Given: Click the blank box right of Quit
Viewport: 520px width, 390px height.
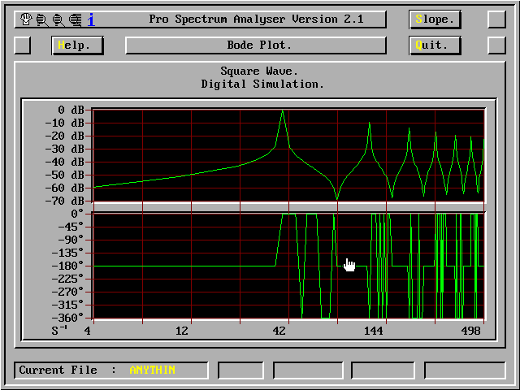Looking at the screenshot, I should coord(496,45).
